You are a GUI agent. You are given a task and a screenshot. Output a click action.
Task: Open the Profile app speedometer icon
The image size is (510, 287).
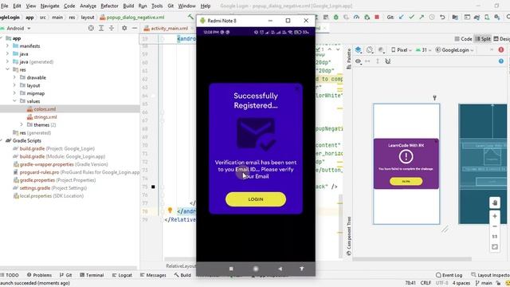[356, 17]
